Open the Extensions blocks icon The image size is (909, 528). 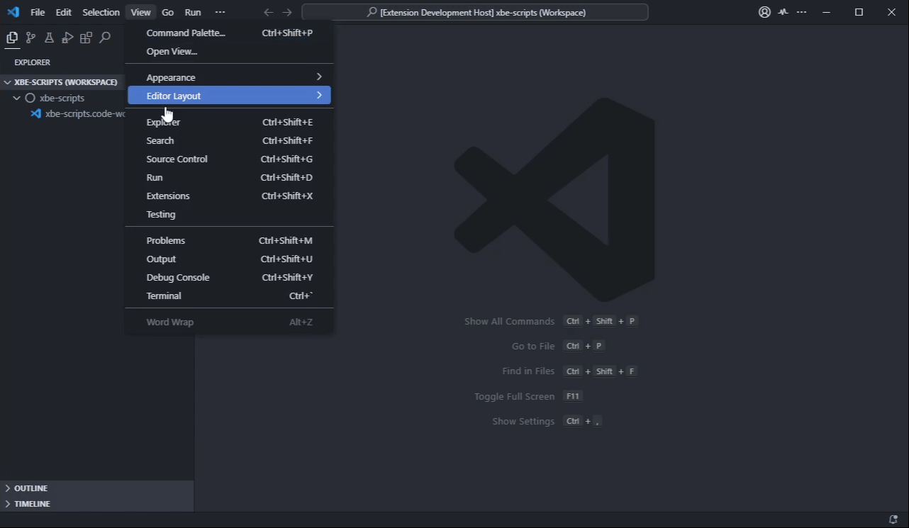[86, 38]
